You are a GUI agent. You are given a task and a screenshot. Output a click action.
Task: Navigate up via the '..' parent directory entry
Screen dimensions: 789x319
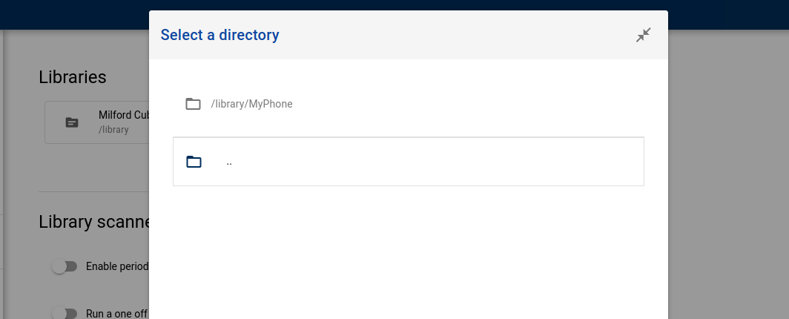408,162
